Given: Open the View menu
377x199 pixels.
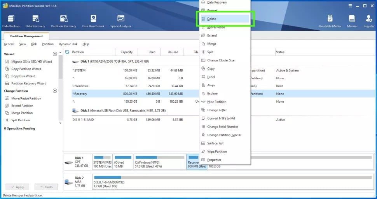Looking at the screenshot, I should coord(23,44).
